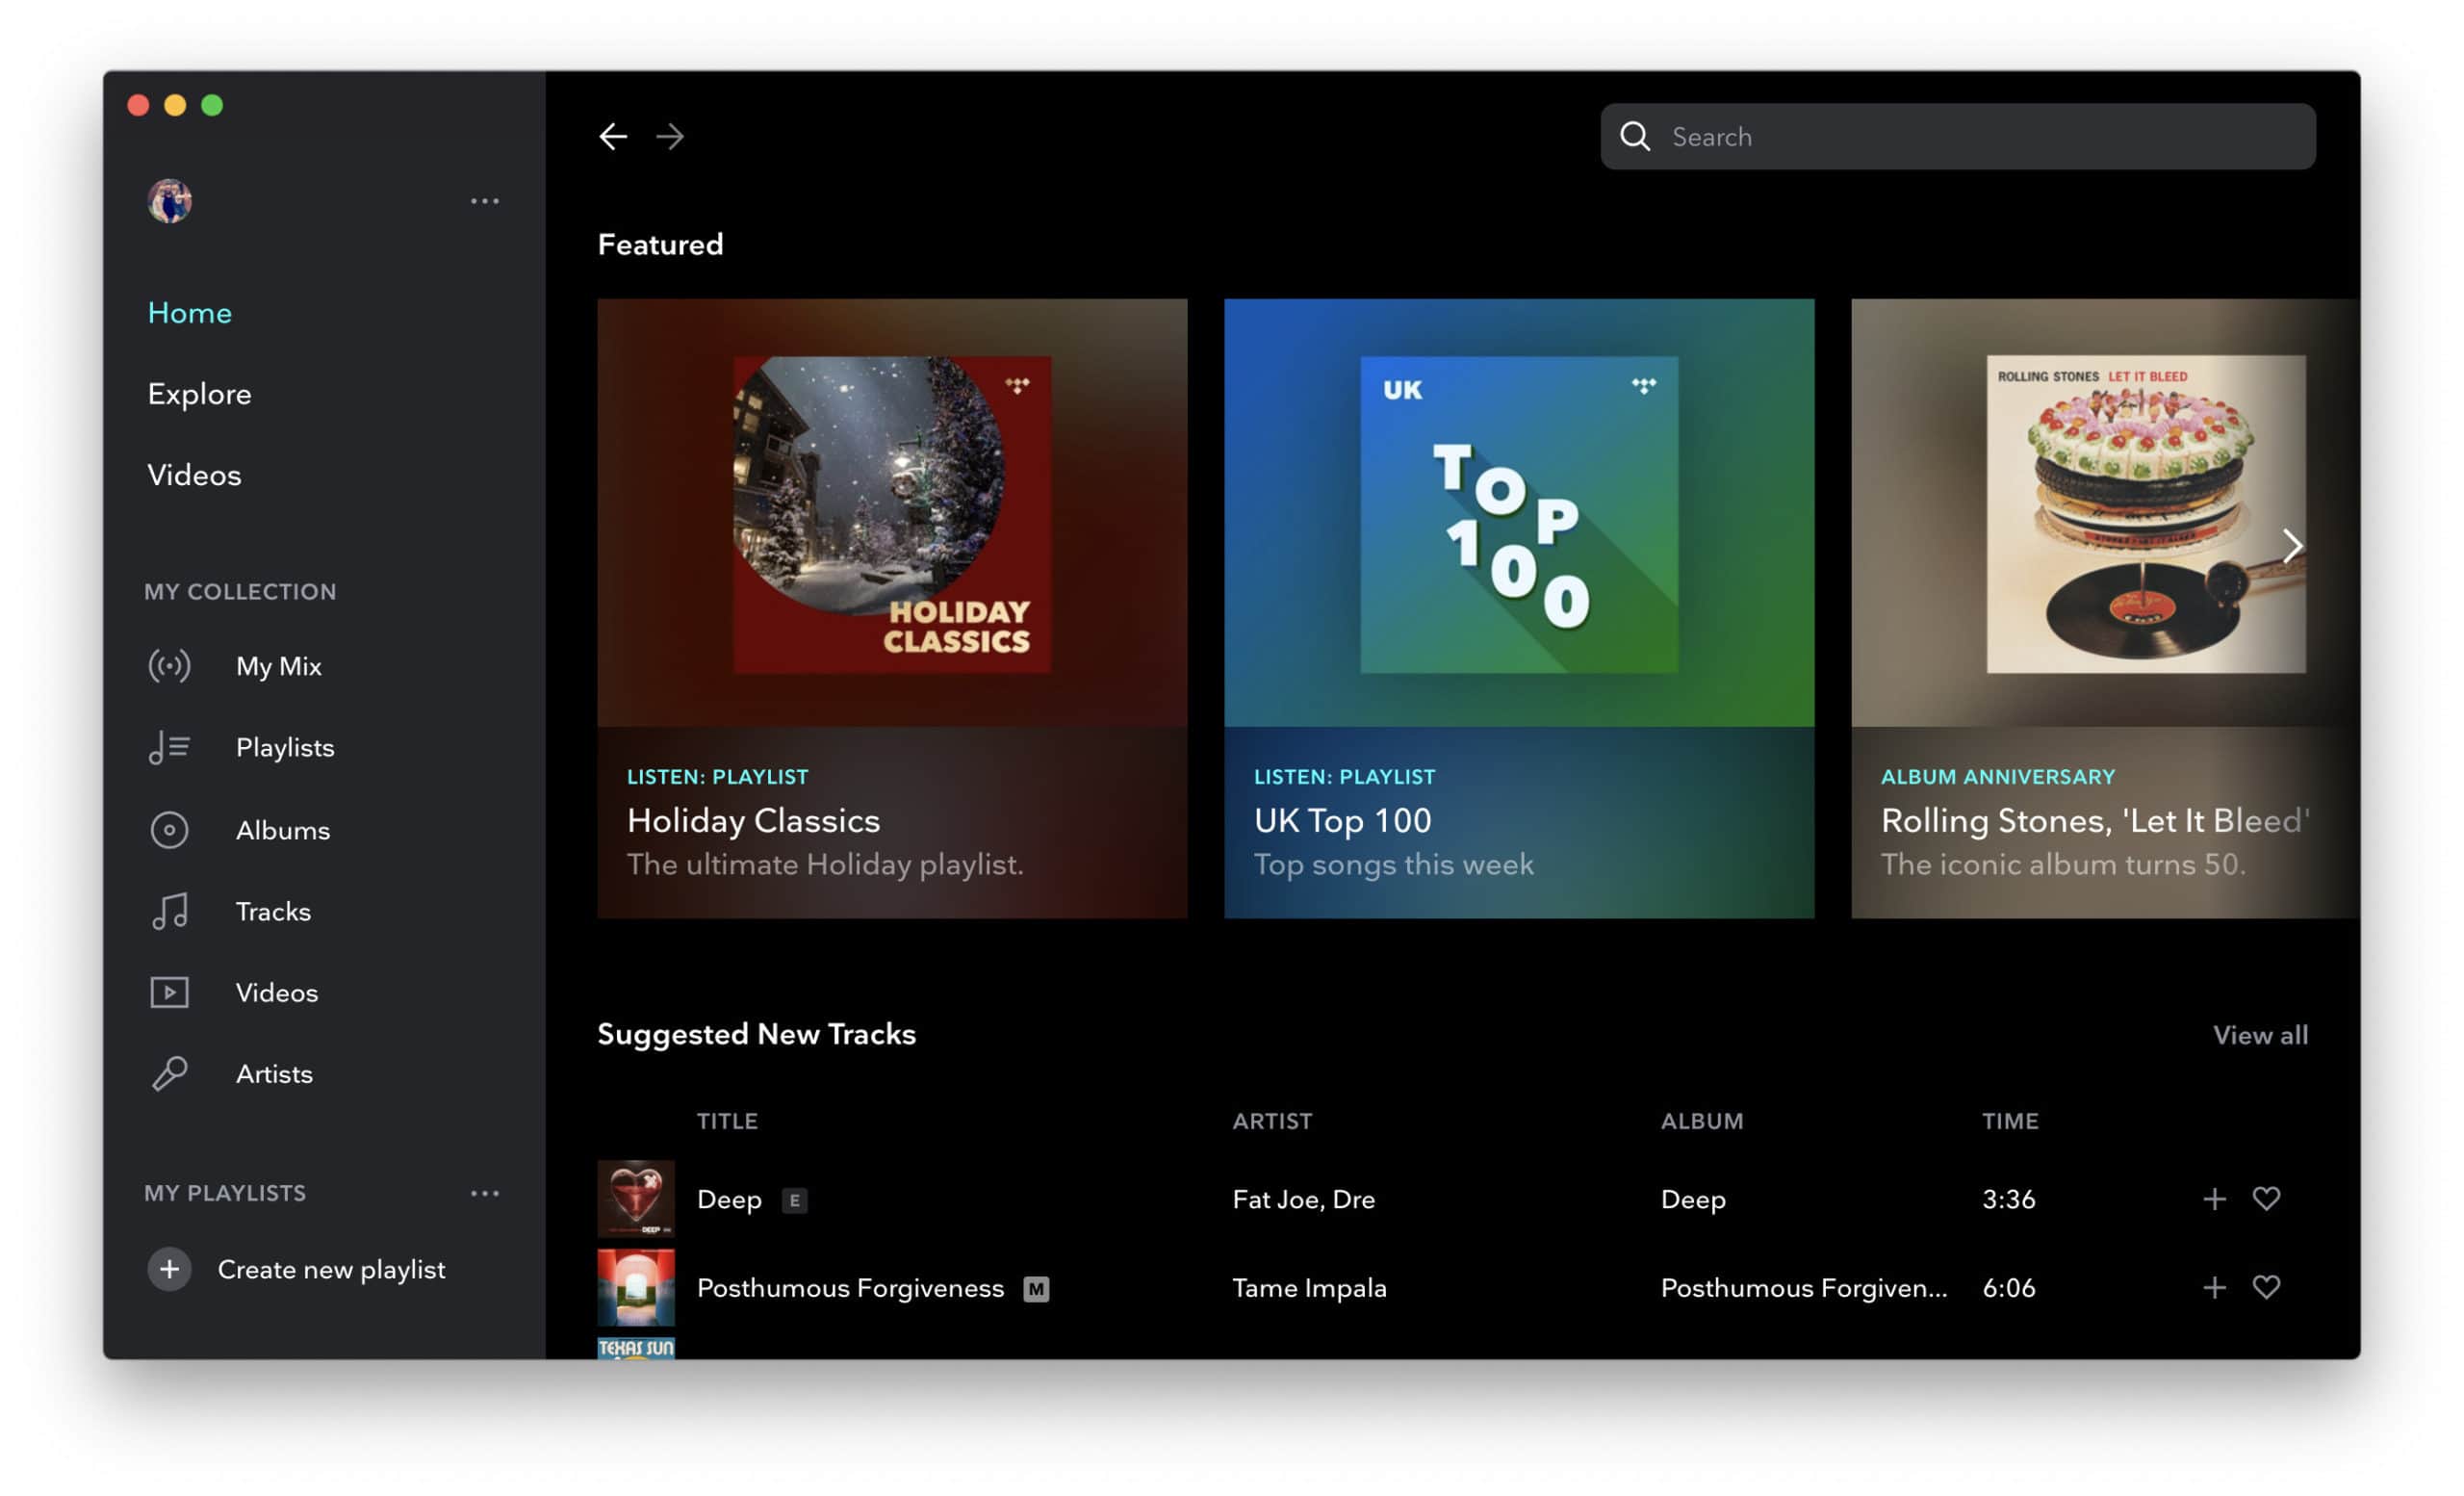Favorite Posthumous Forgiveness by Tame Impala
The height and width of the screenshot is (1496, 2464).
coord(2266,1287)
